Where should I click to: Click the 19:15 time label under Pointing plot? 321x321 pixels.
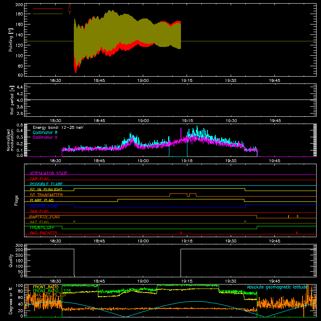pos(187,81)
